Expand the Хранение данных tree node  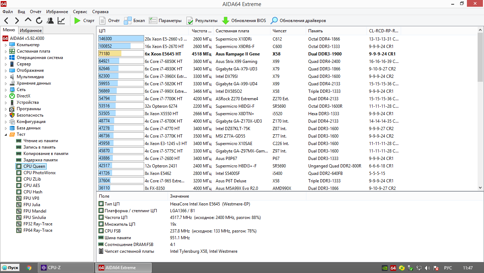tap(6, 84)
